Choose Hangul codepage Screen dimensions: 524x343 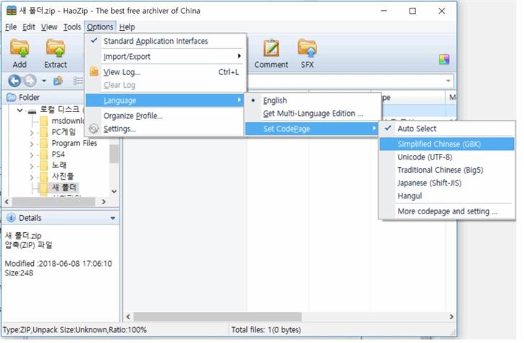point(447,196)
